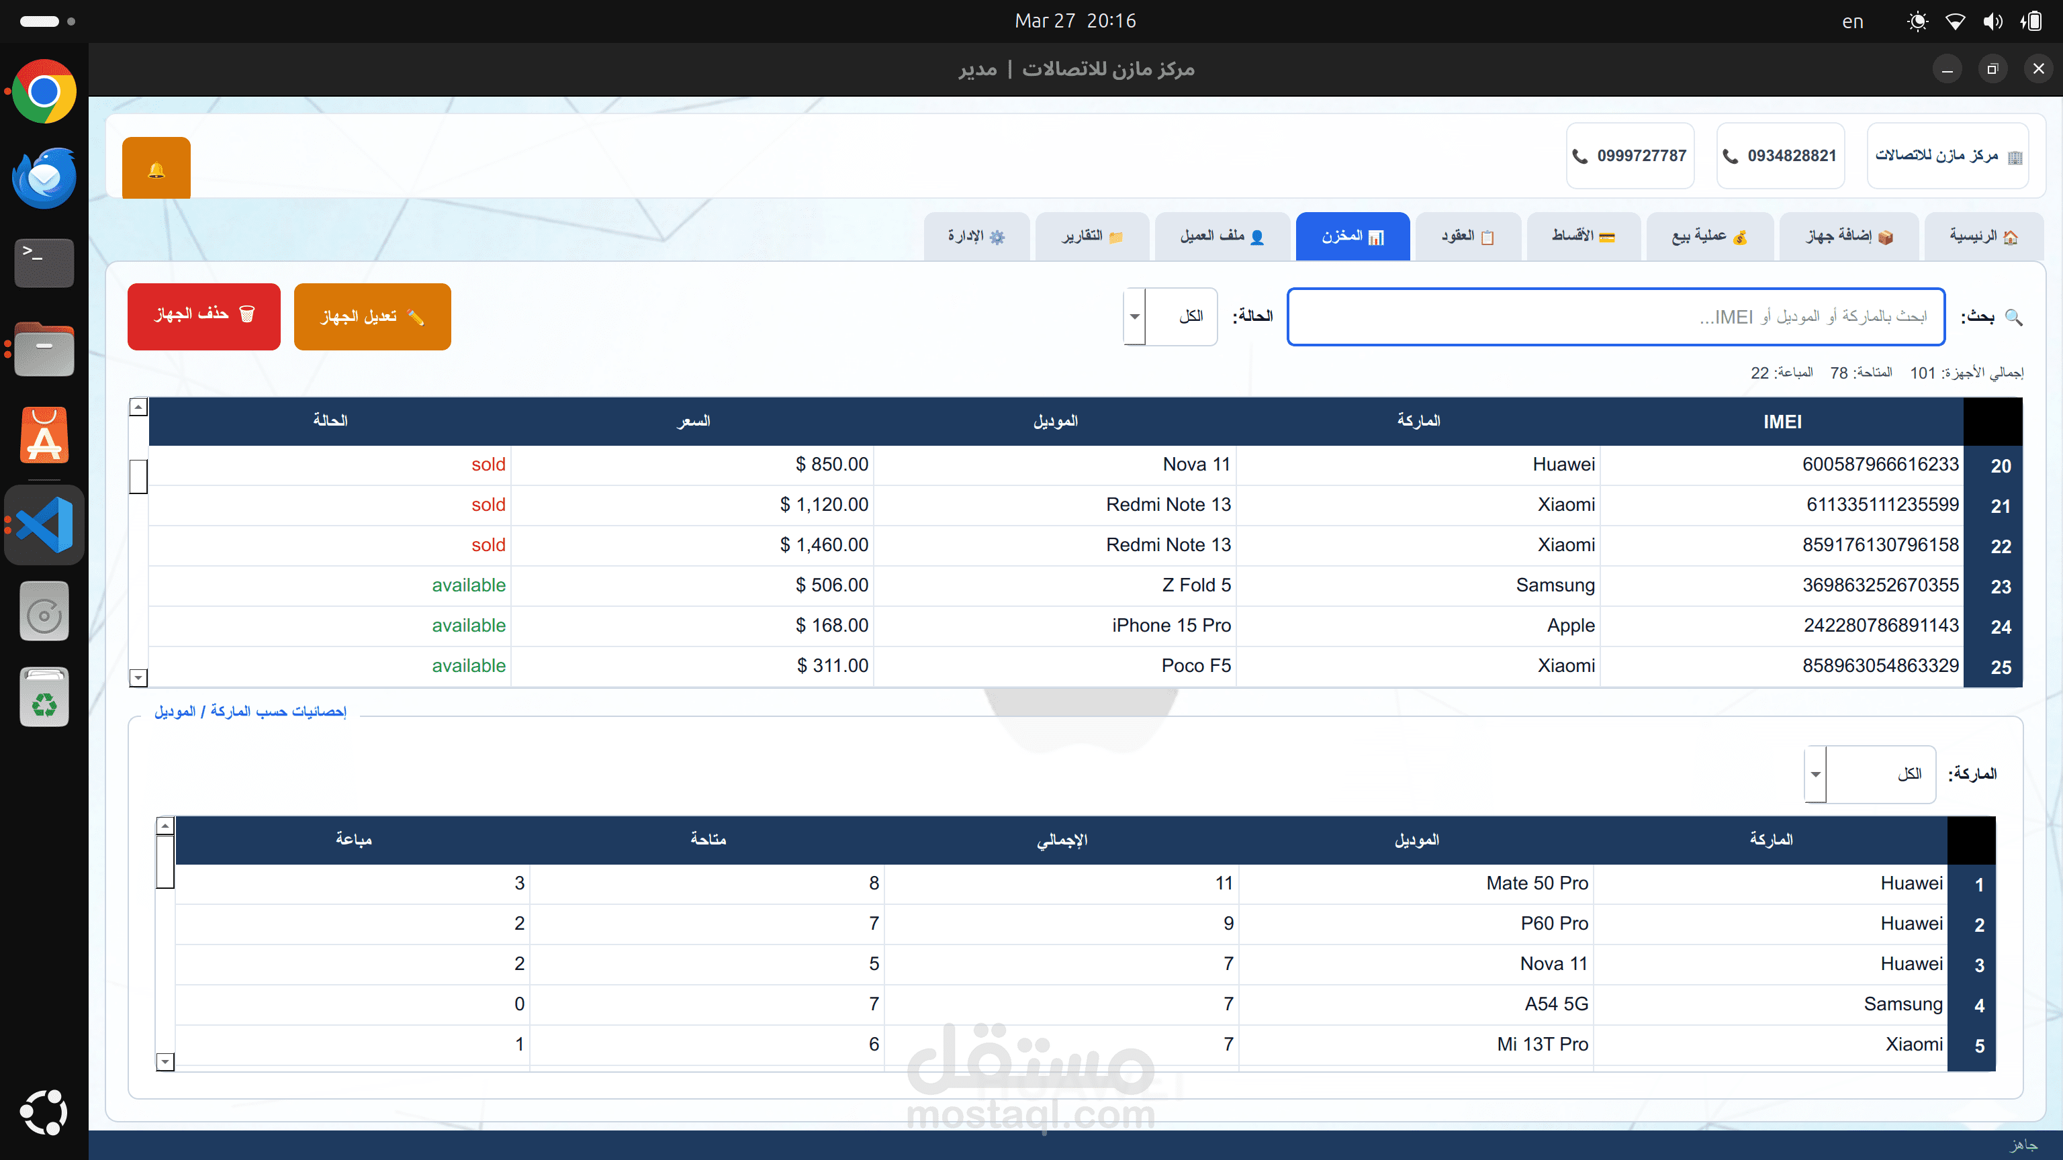Focus the IMEI search input field
Screen dimensions: 2063x1160
1615,317
